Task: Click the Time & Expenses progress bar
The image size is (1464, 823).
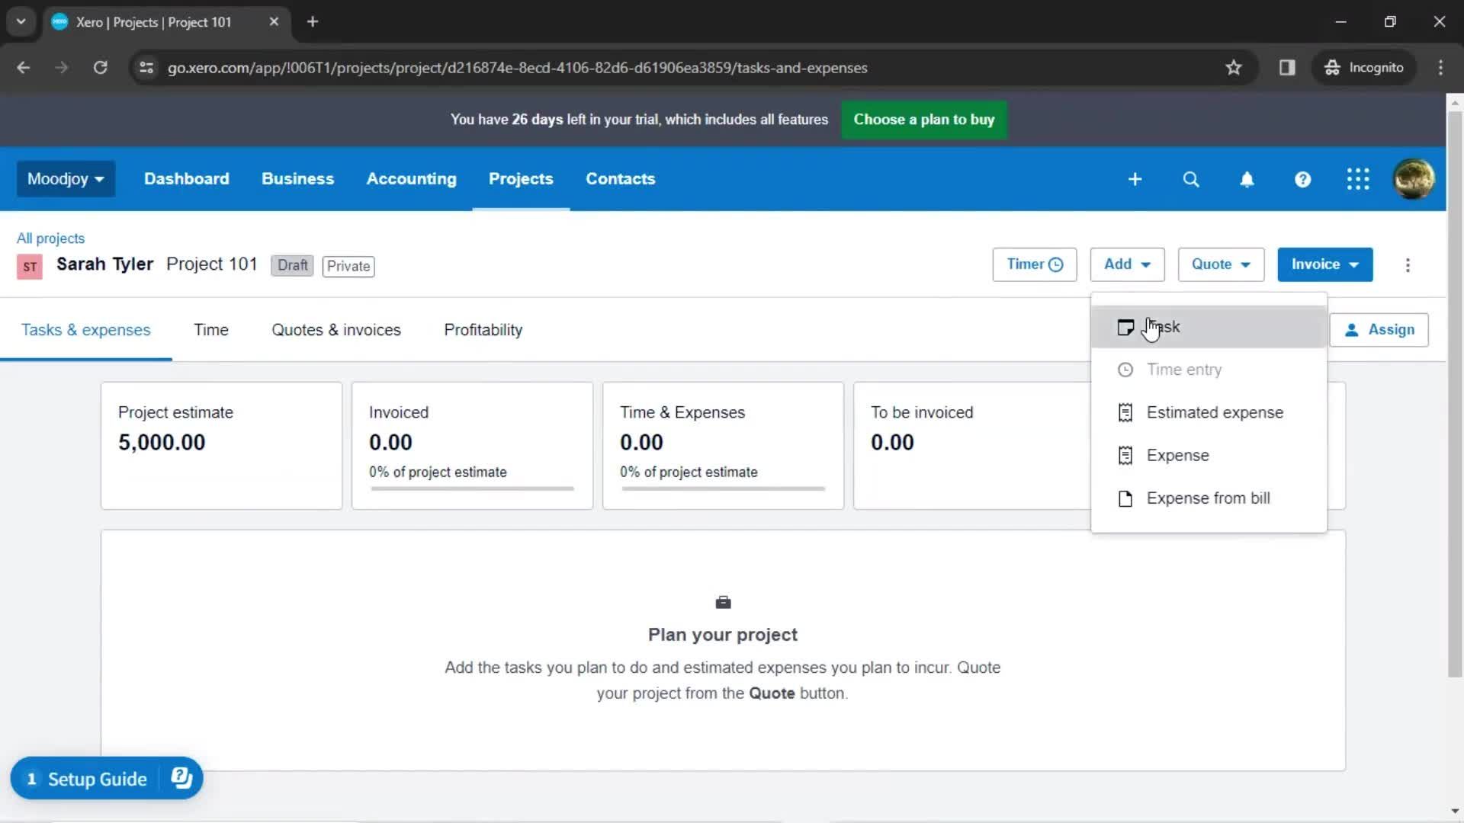Action: [x=723, y=488]
